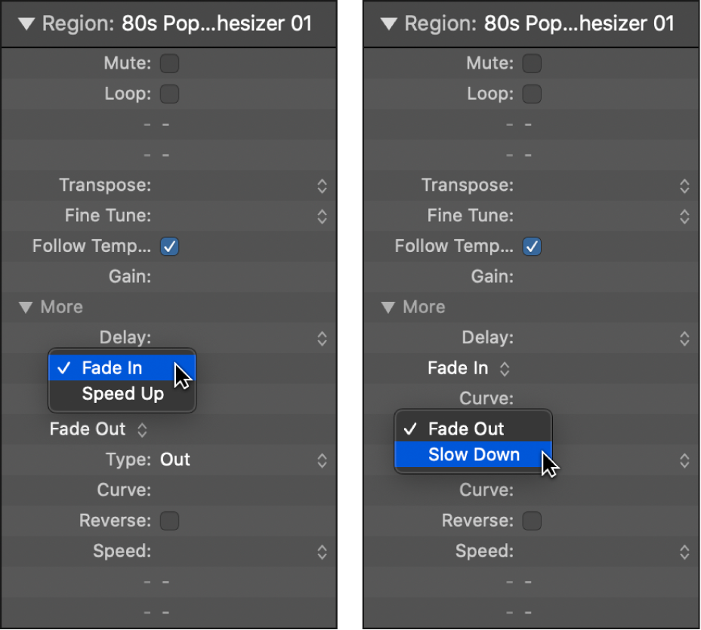Toggle the Reverse checkbox in the left panel
Image resolution: width=701 pixels, height=630 pixels.
point(169,521)
